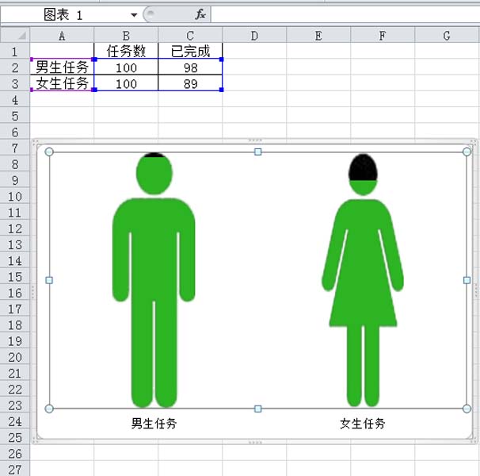Click in the formula bar input
The image size is (480, 476).
345,14
